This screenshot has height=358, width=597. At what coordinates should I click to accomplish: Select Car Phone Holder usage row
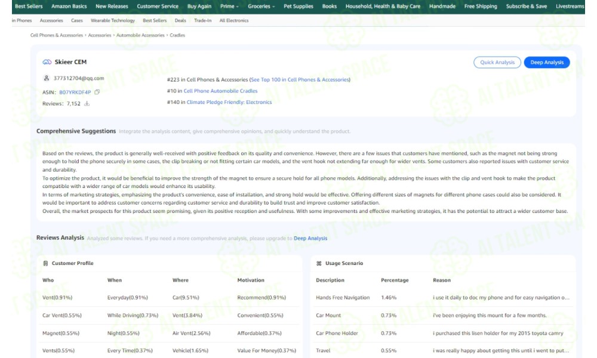tap(443, 334)
